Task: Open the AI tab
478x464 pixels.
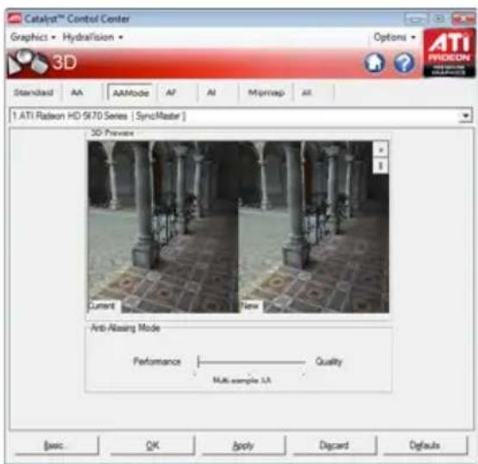Action: 211,92
